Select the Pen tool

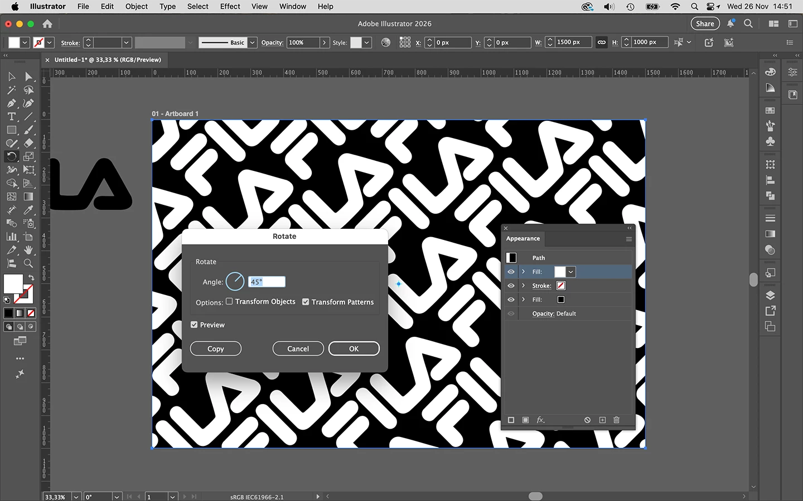click(11, 103)
